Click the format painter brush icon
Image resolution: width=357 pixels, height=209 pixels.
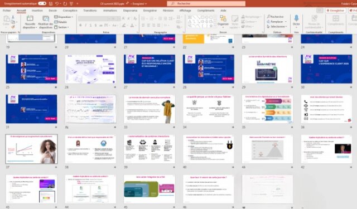click(13, 27)
